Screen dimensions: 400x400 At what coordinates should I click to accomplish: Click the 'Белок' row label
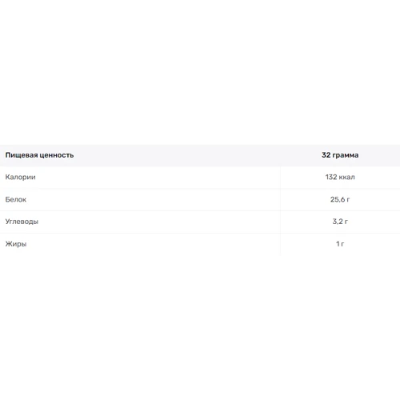(16, 199)
